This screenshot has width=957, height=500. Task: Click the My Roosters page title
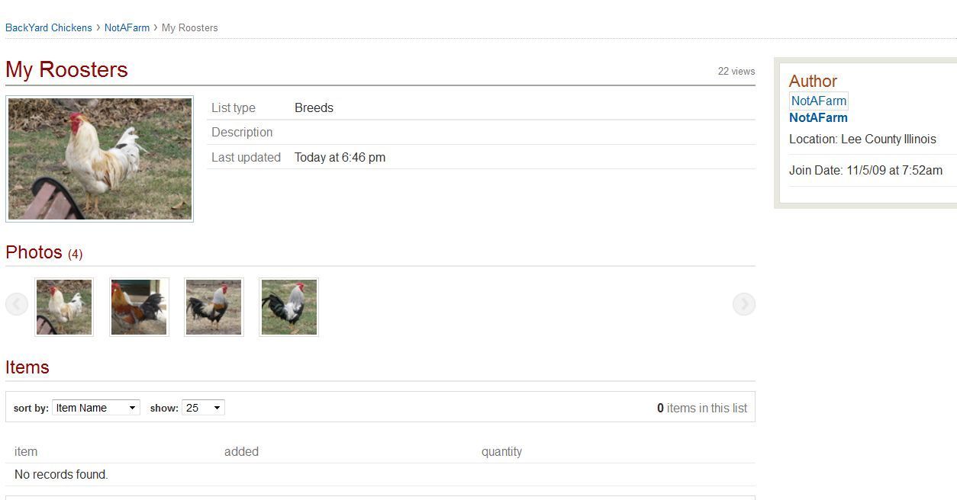66,69
